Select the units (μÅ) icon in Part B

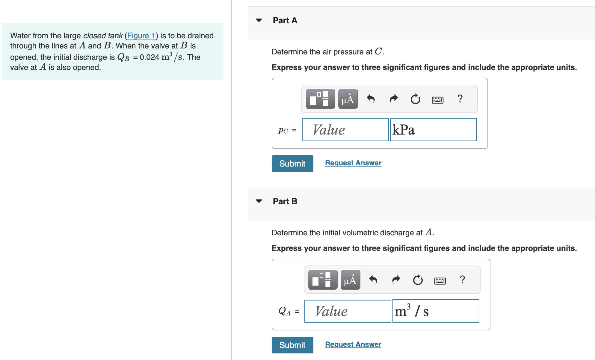(x=350, y=280)
